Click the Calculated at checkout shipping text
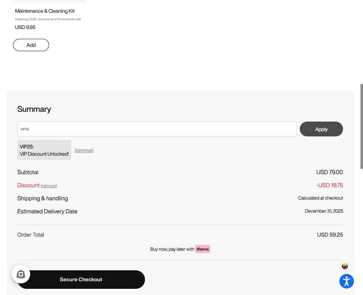Screen dimensions: 363x295 (320, 198)
